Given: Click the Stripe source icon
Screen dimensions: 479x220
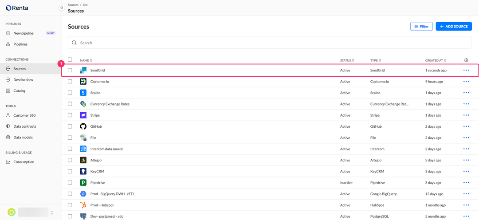Looking at the screenshot, I should point(83,115).
